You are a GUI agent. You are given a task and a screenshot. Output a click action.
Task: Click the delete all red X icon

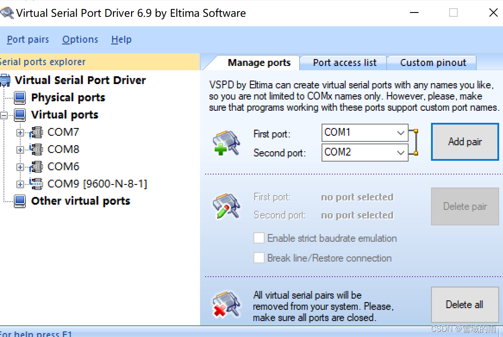(x=226, y=304)
